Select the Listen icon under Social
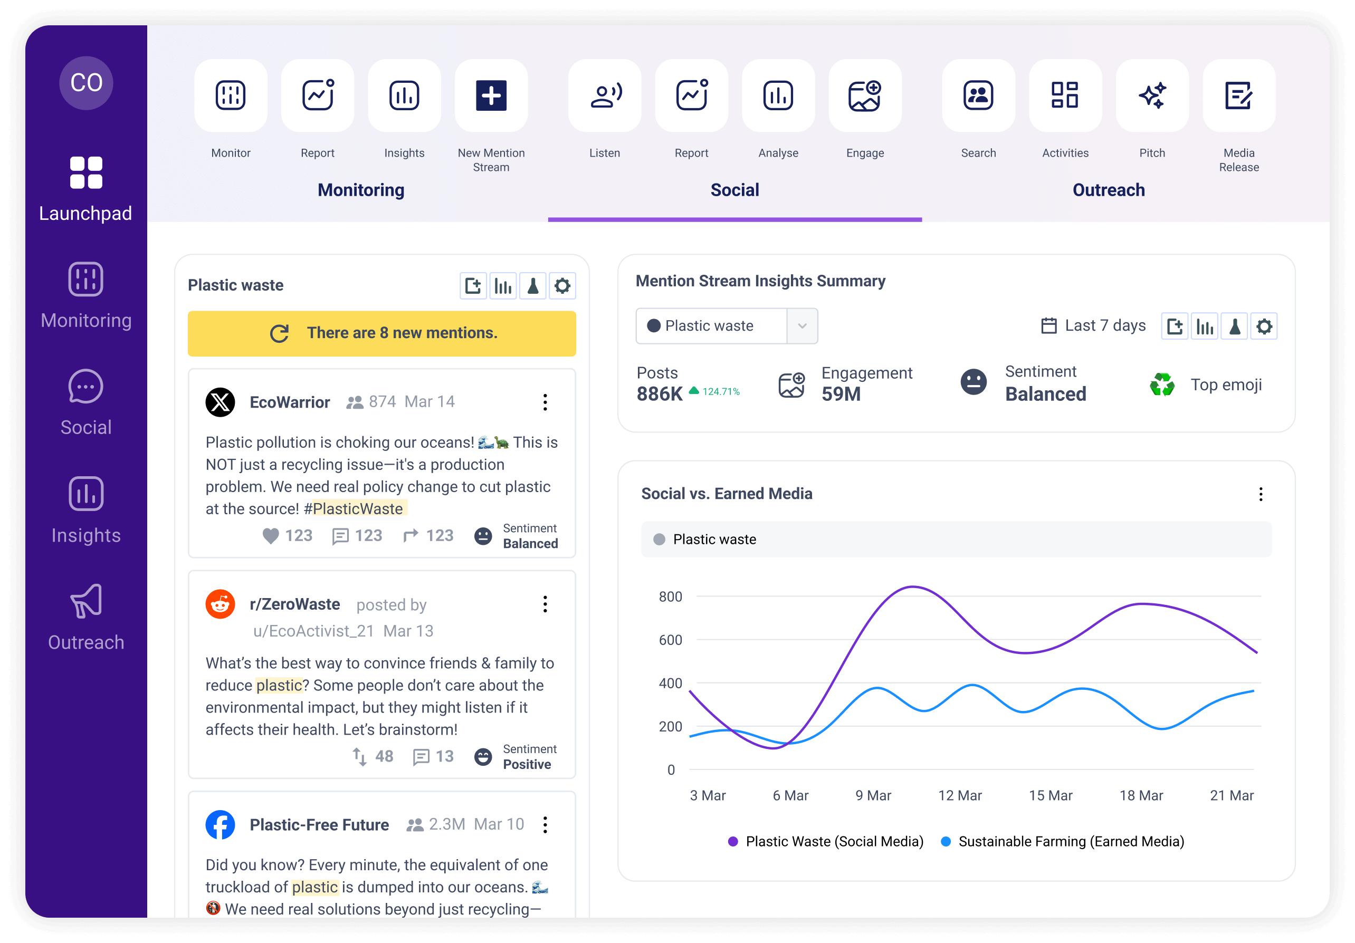Viewport: 1355px width, 943px height. click(604, 95)
